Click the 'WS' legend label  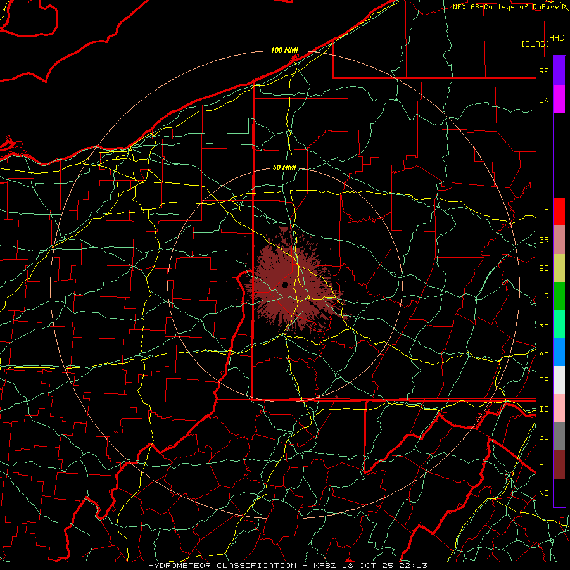543,352
